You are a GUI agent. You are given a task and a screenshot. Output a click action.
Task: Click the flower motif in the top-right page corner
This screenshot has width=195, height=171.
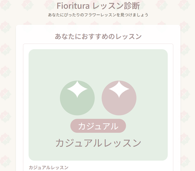tap(185, 5)
